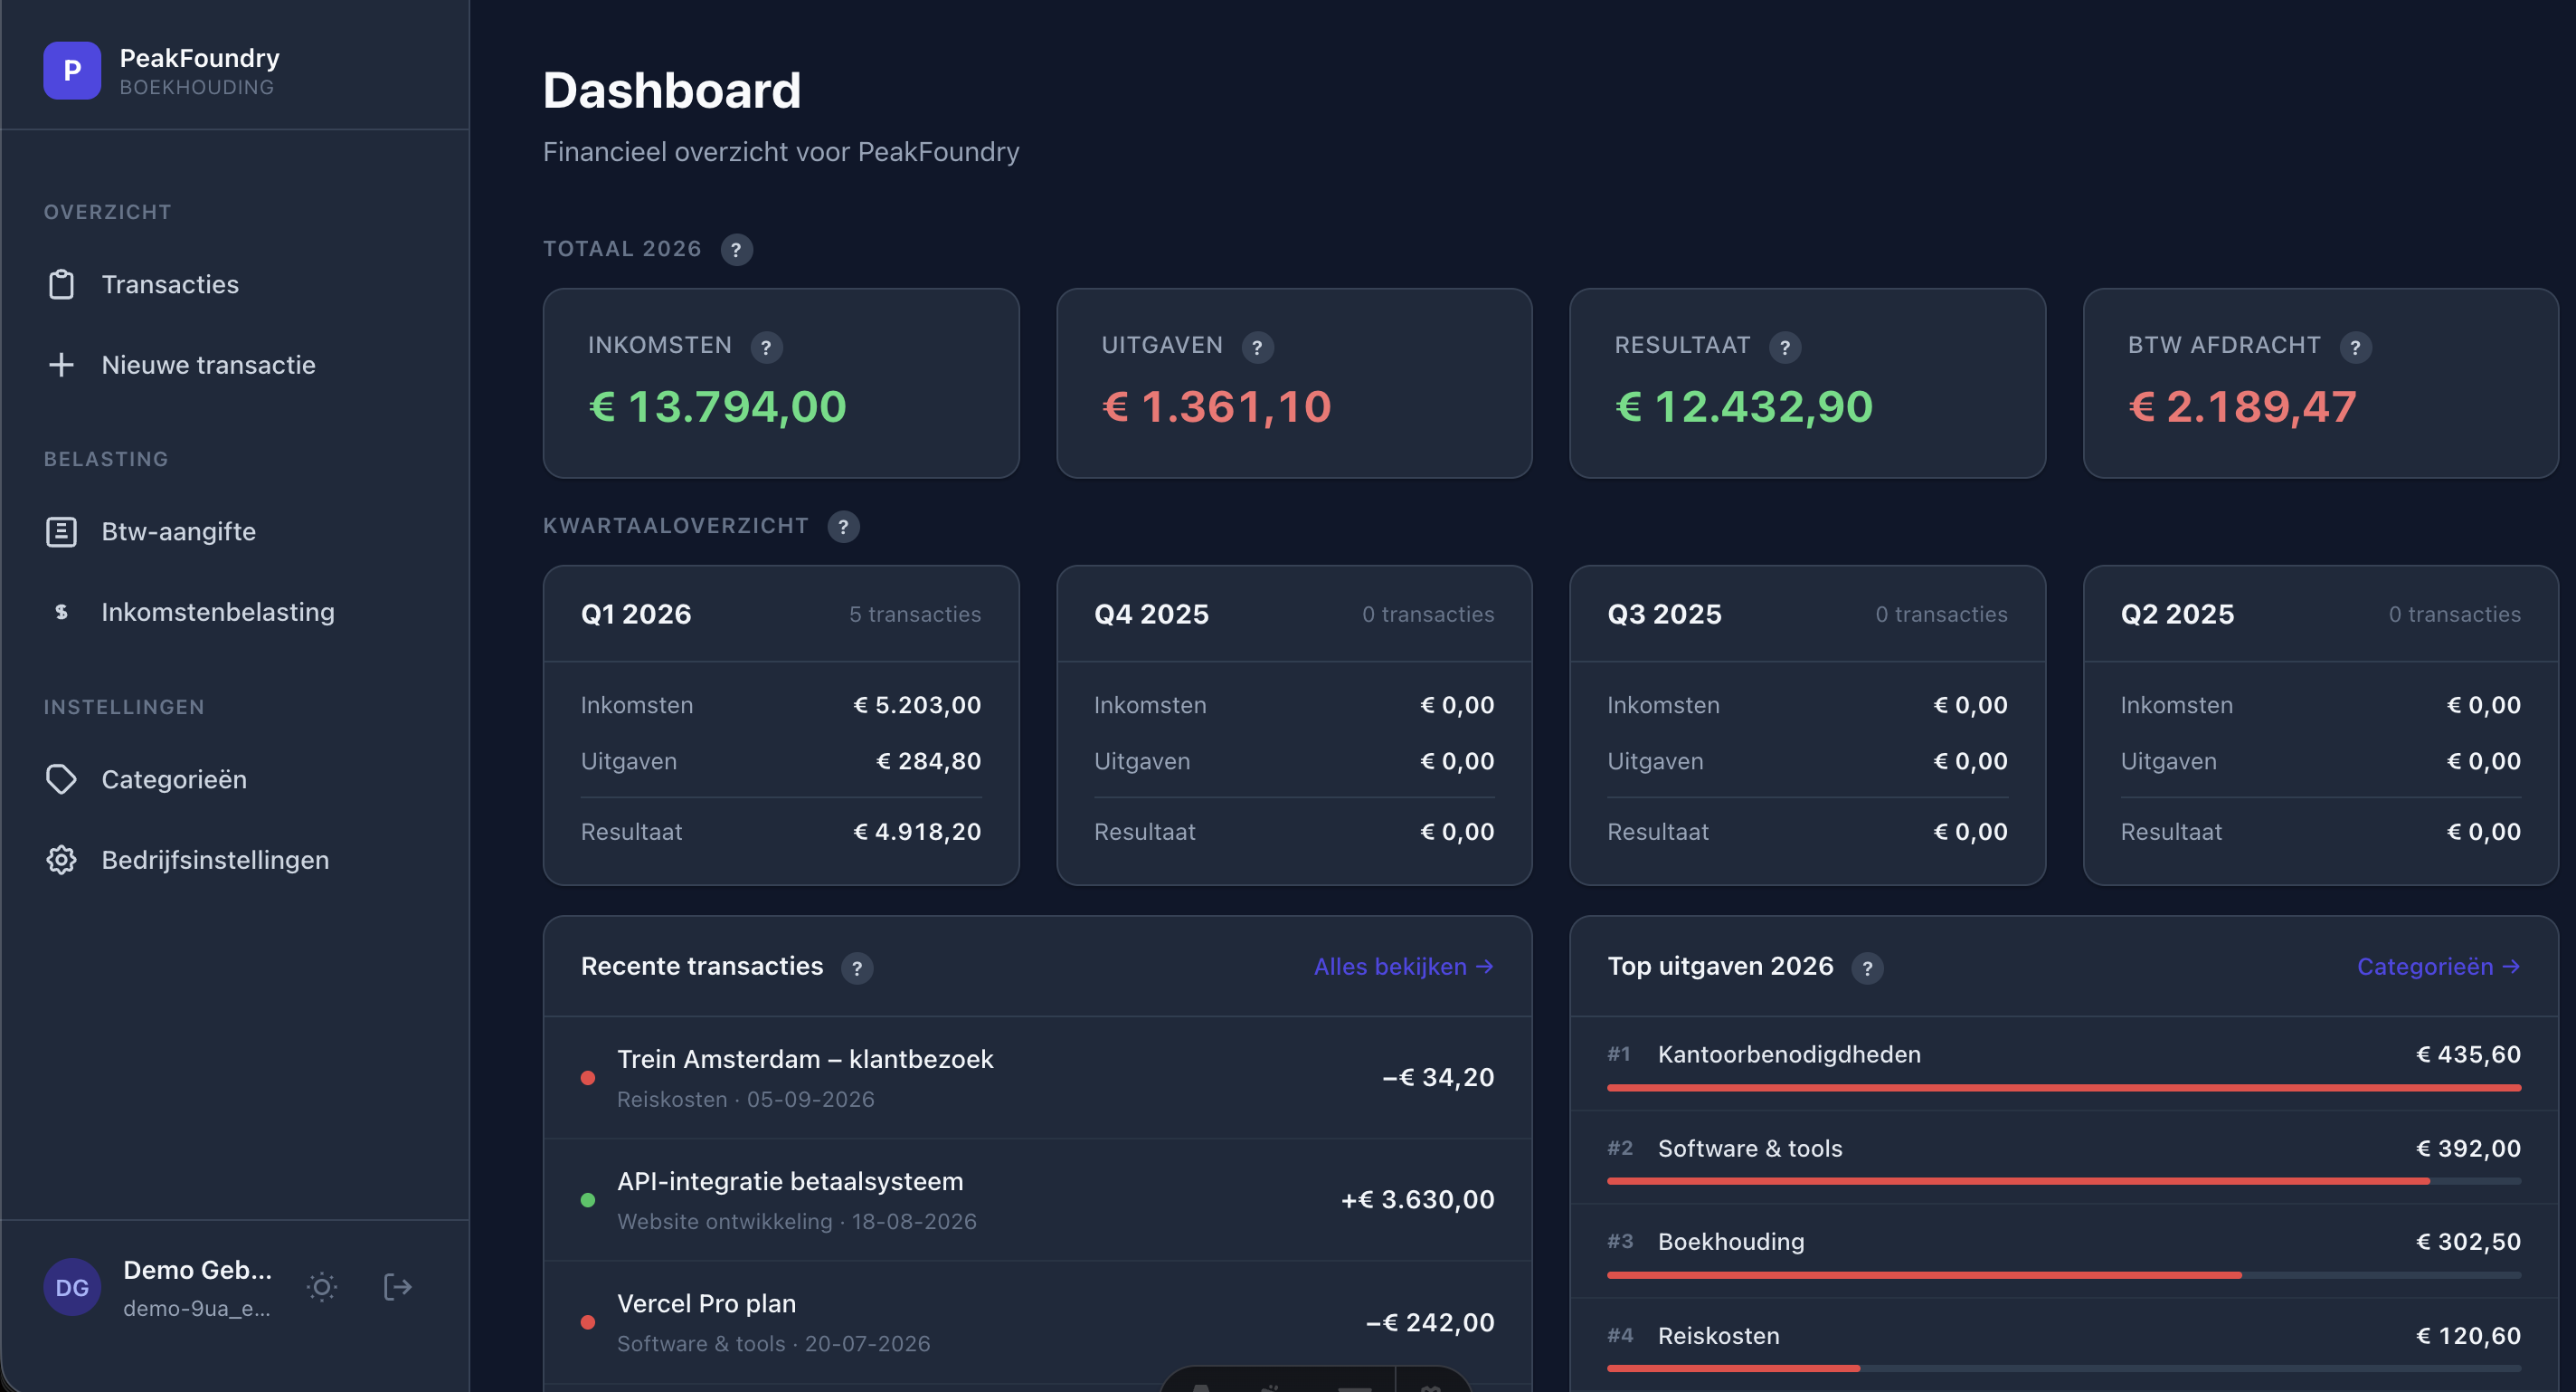Click the plus icon for Nieuwe transactie
Screen dimensions: 2576x1392
(x=61, y=364)
